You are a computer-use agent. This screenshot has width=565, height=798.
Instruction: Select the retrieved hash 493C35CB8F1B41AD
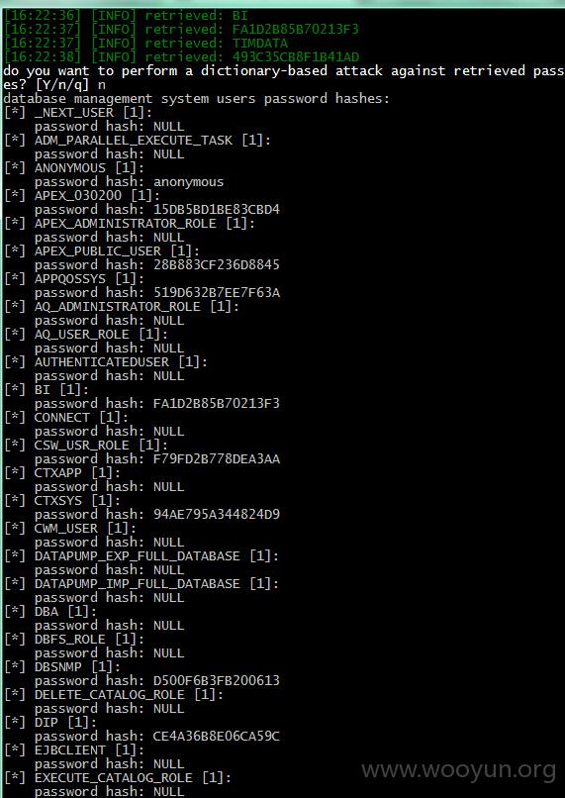pyautogui.click(x=296, y=57)
